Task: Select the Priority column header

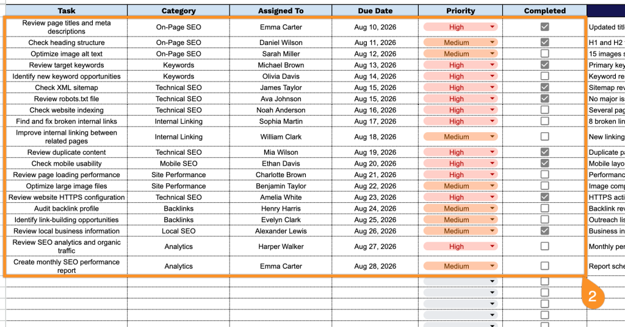Action: point(460,11)
